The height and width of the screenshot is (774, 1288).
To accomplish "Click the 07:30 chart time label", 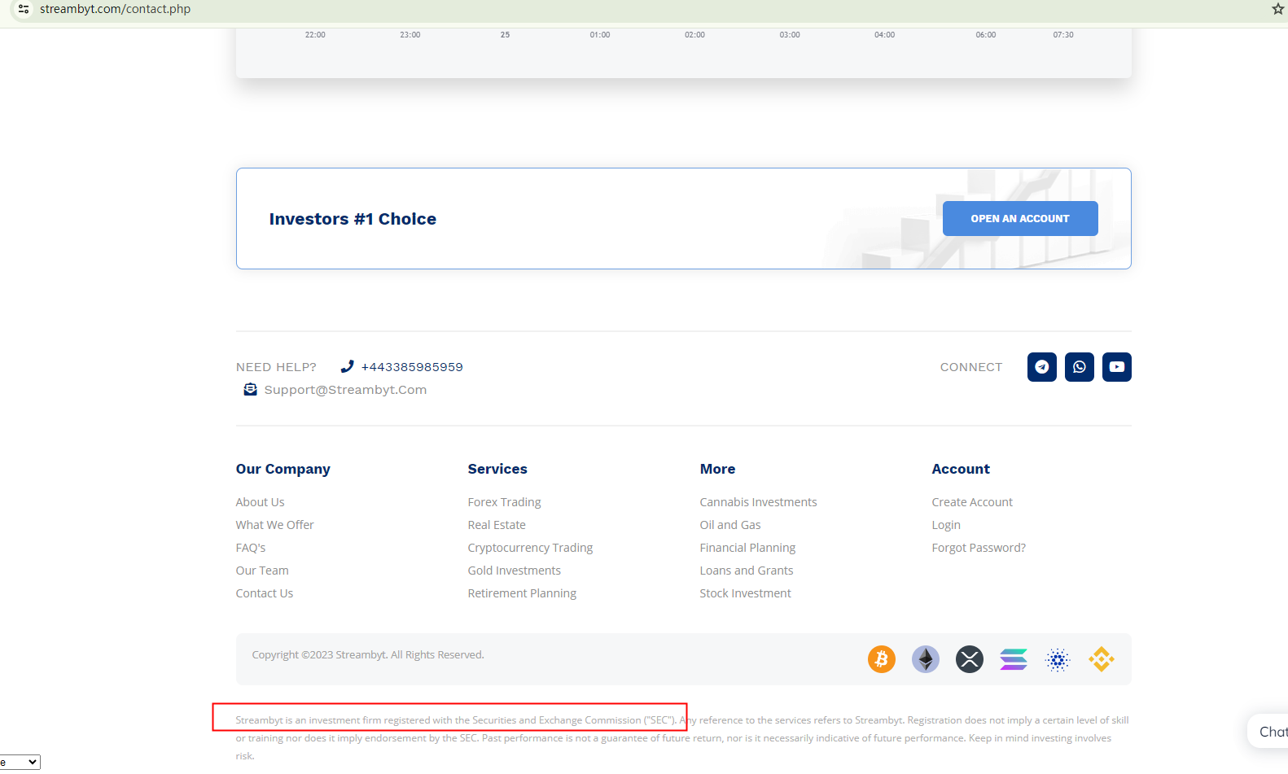I will 1063,35.
